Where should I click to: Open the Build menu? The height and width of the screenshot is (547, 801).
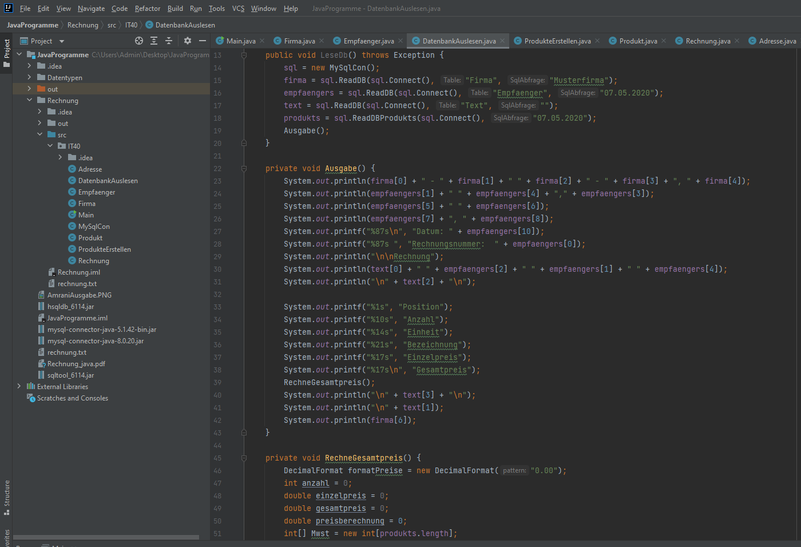(175, 9)
